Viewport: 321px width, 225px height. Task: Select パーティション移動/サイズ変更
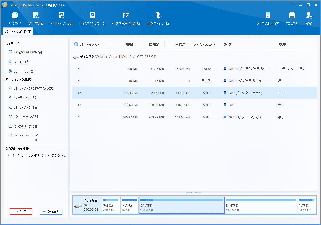point(31,88)
